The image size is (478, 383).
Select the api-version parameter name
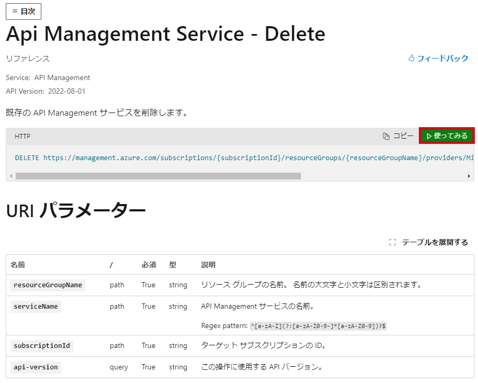tap(36, 367)
